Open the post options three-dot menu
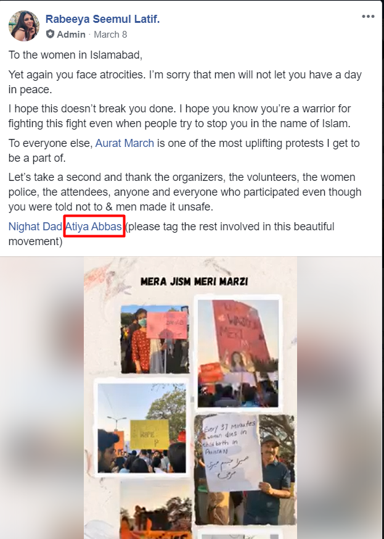Screen dimensions: 384x539 click(368, 17)
